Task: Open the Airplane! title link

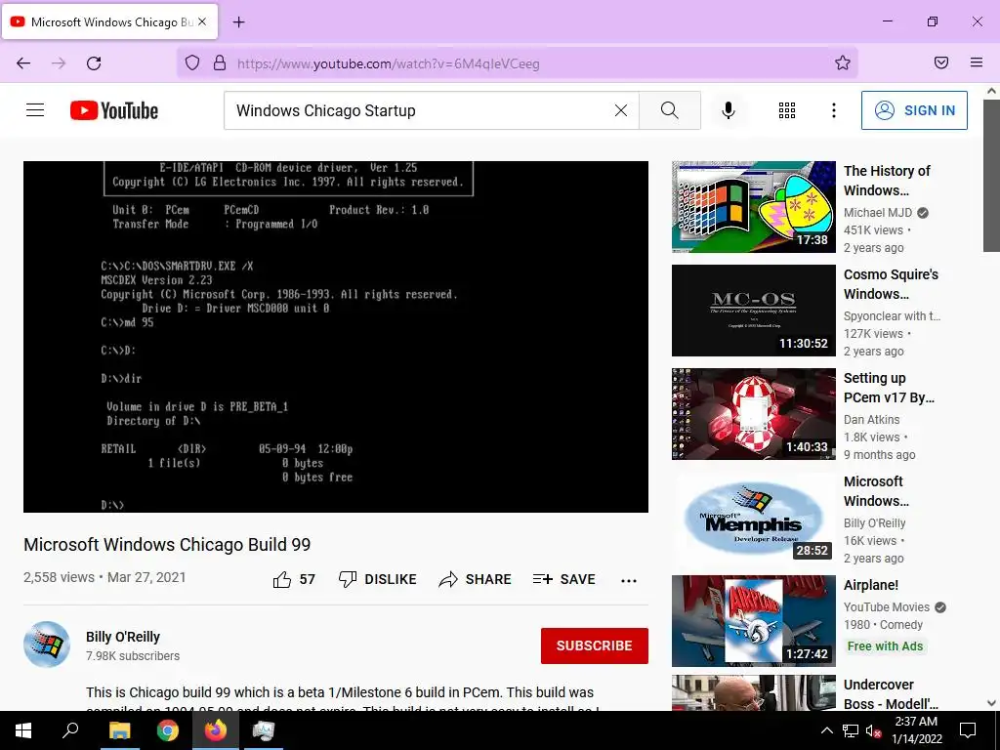Action: [870, 585]
